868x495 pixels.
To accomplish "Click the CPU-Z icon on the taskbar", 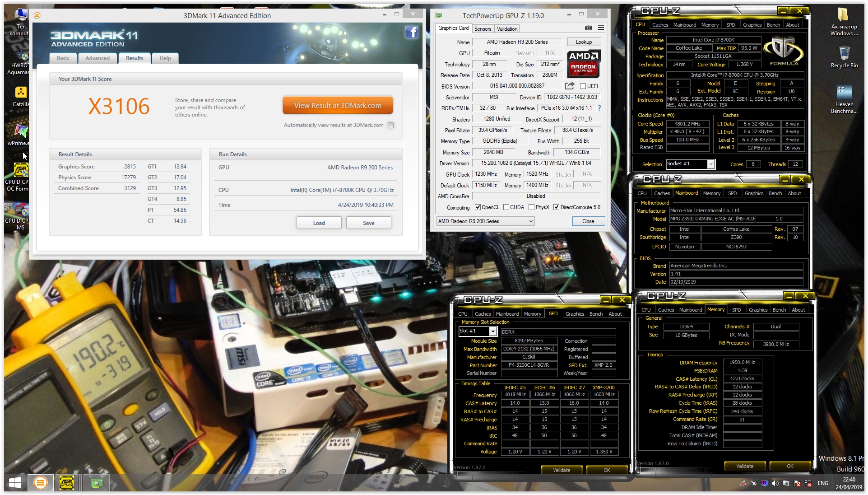I will [x=67, y=483].
